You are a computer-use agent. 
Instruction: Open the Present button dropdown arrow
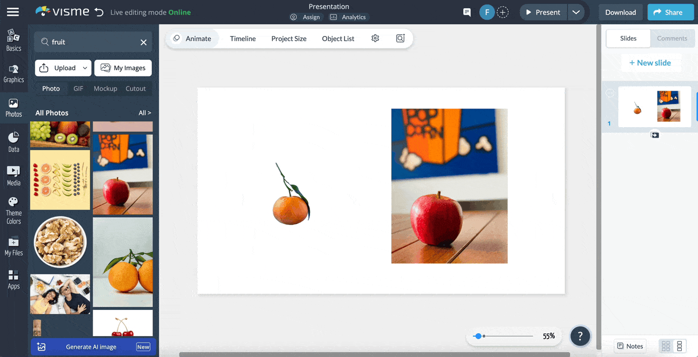576,12
